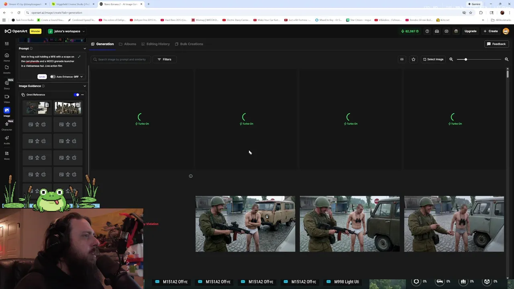Show info tooltip next to Prompt
514x289 pixels.
[31, 49]
